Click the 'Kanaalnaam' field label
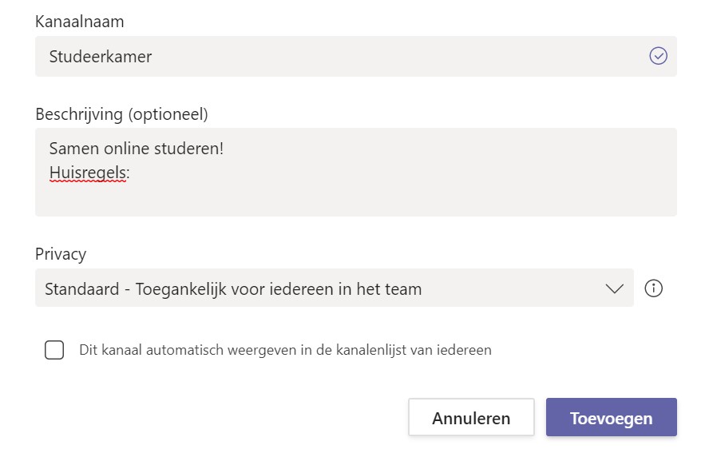 click(x=80, y=22)
